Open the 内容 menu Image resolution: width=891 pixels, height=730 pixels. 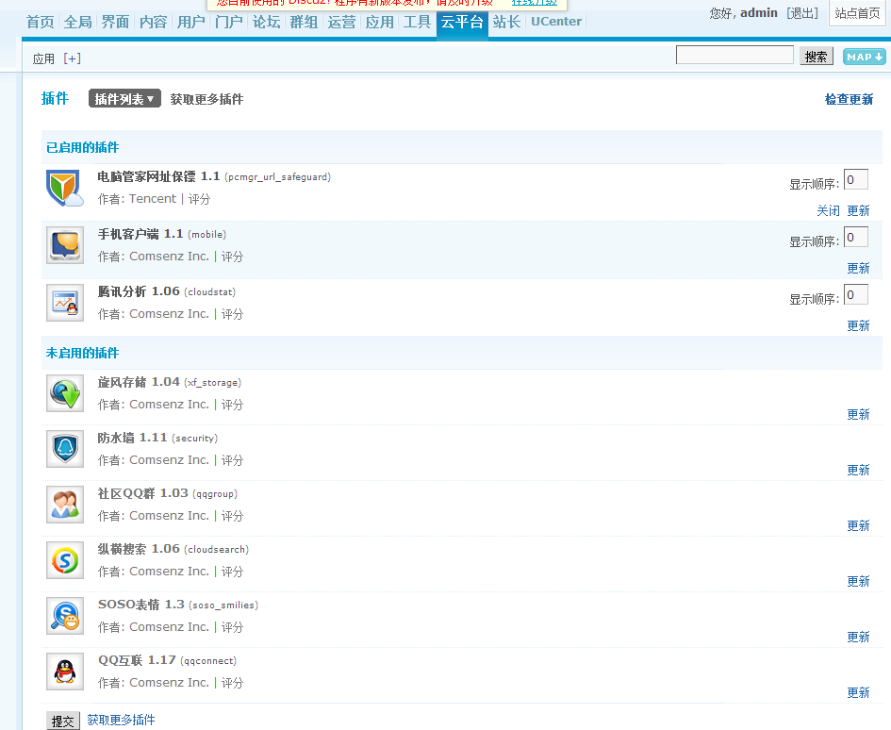click(154, 22)
